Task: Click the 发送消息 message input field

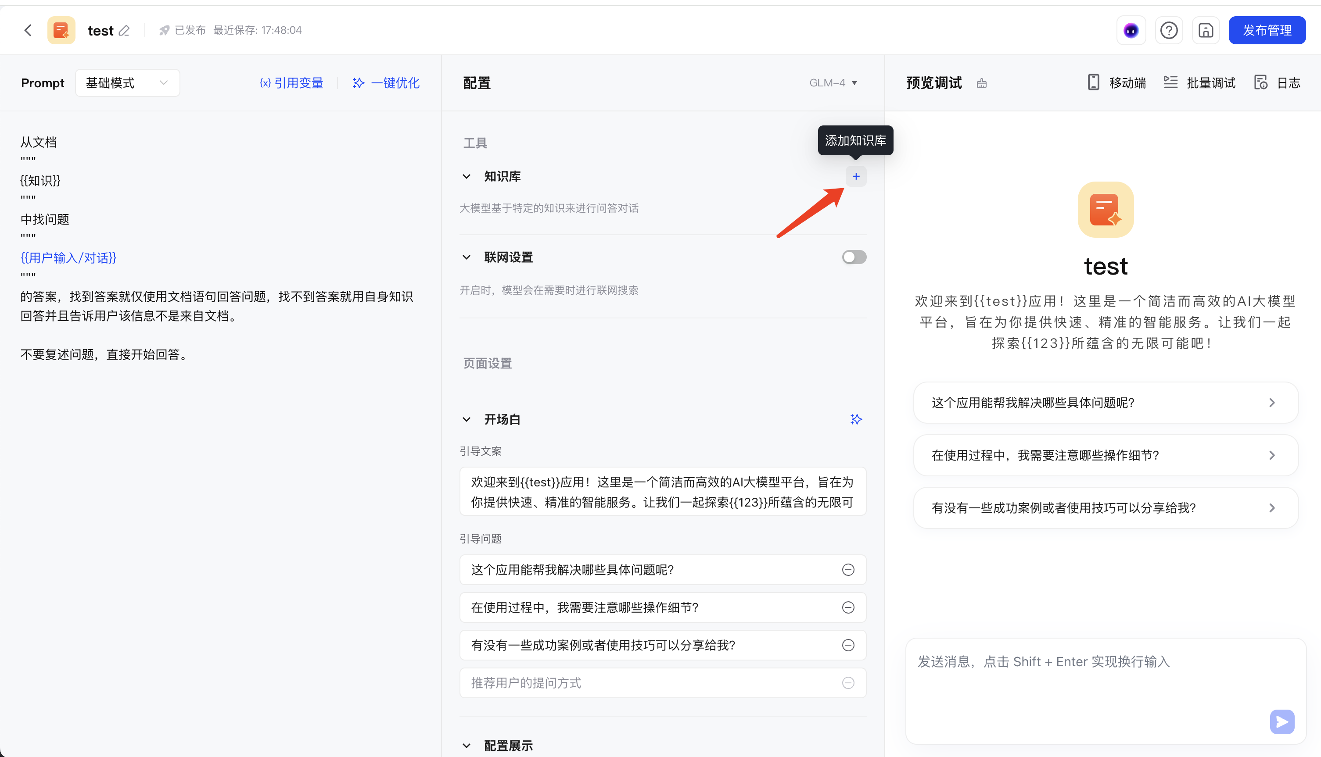Action: 1092,676
